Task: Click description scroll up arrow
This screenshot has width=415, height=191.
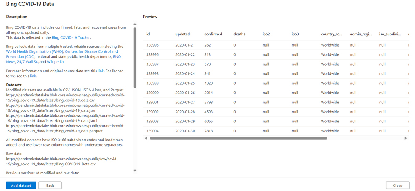Action: tap(135, 24)
